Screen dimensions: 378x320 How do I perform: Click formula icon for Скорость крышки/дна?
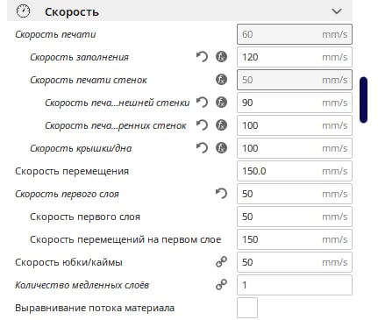coord(221,148)
